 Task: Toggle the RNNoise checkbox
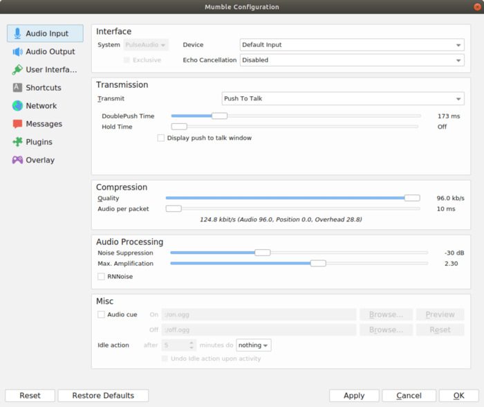tap(102, 276)
